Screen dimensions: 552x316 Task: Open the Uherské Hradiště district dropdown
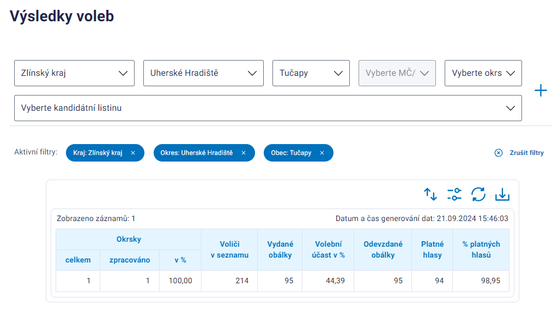(203, 73)
